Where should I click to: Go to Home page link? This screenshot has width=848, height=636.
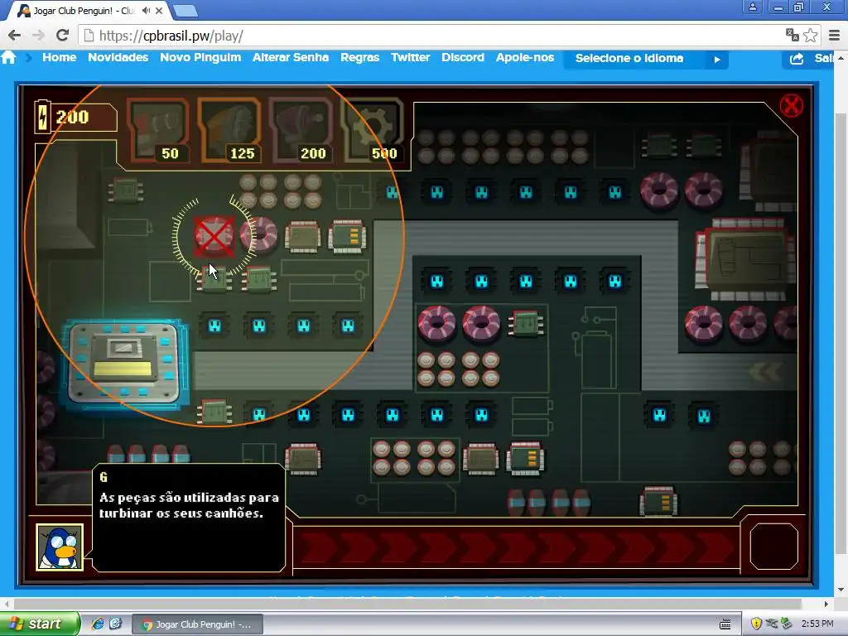pos(60,57)
